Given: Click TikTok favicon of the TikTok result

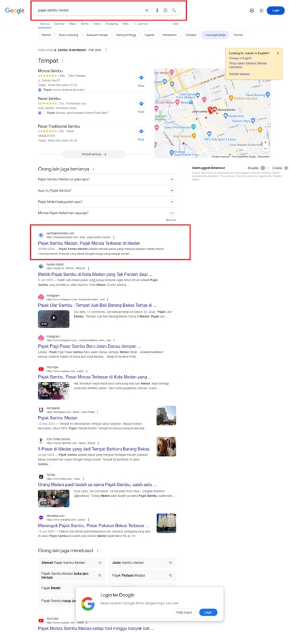Looking at the screenshot, I should pos(41,477).
